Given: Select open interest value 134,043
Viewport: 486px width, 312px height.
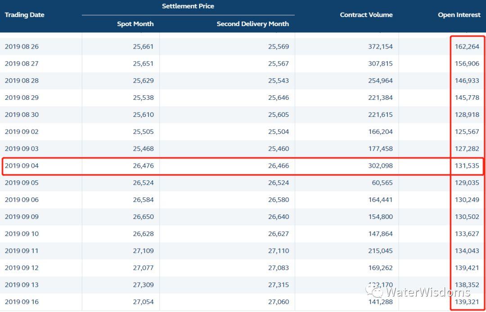Looking at the screenshot, I should (467, 251).
